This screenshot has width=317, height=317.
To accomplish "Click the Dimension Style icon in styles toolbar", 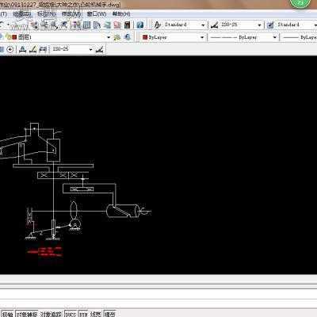I will [214, 25].
